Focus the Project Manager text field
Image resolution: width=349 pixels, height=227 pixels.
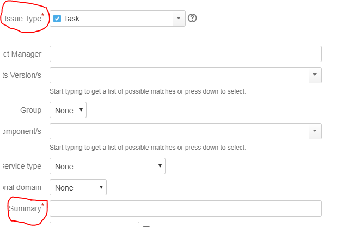click(x=186, y=54)
